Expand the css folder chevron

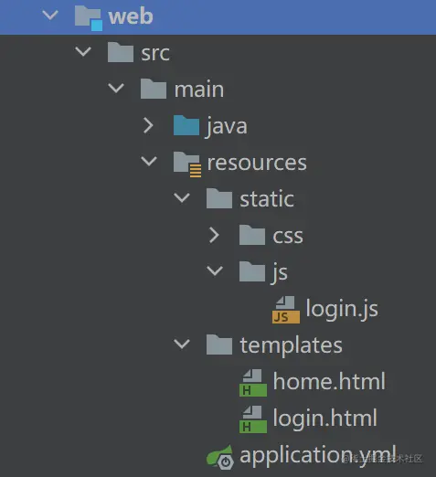tap(214, 235)
